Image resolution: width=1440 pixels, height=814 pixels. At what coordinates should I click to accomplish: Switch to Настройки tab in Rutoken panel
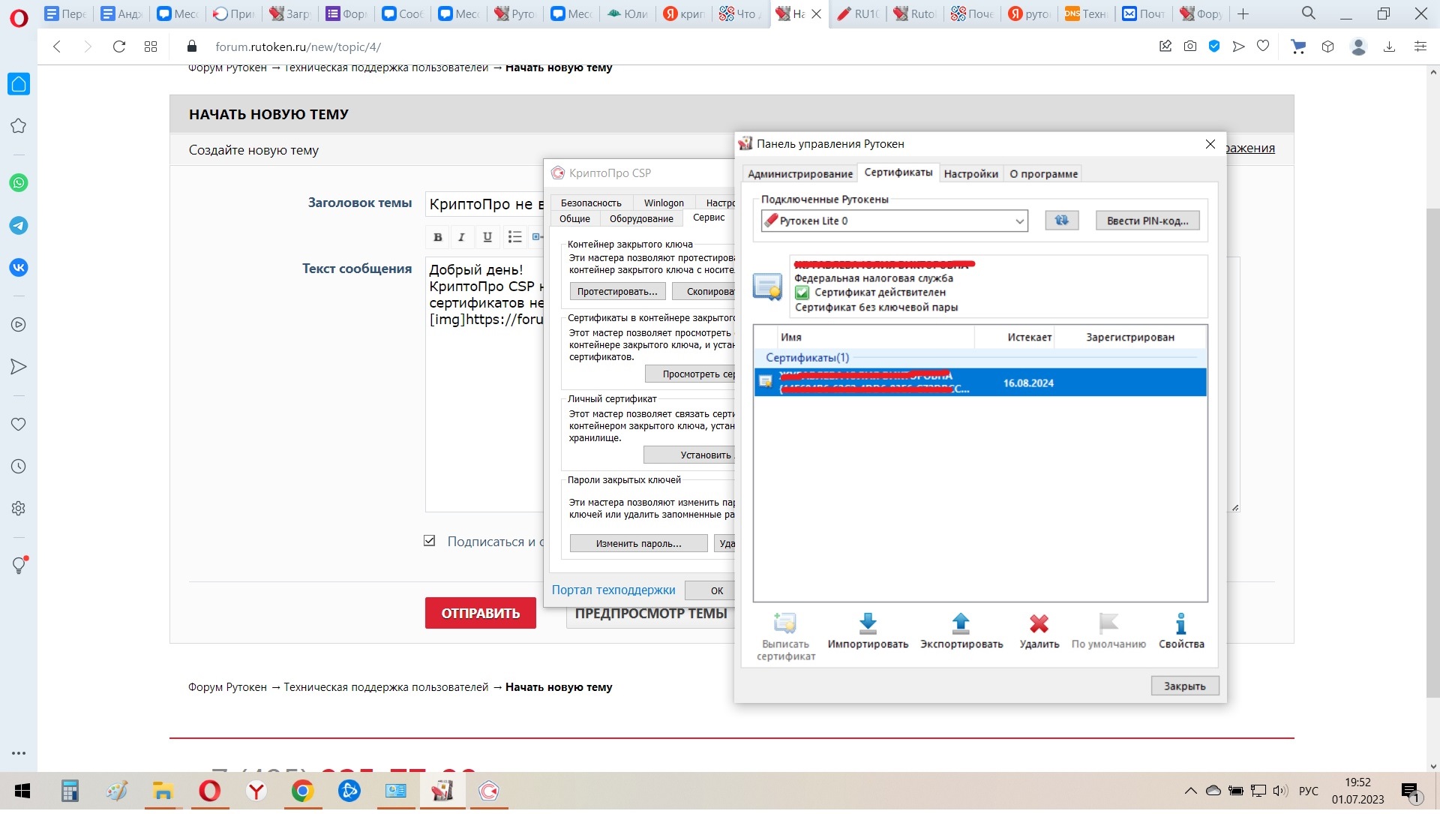coord(970,174)
